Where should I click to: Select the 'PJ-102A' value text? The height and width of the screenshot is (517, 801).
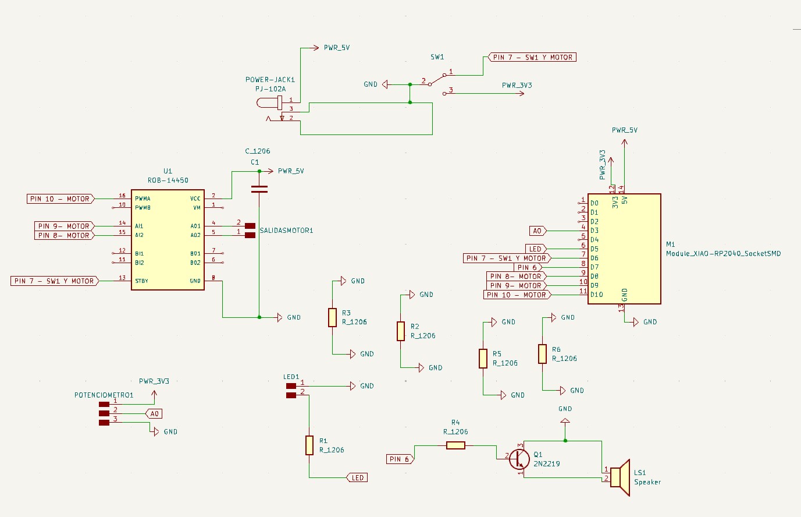(x=270, y=89)
